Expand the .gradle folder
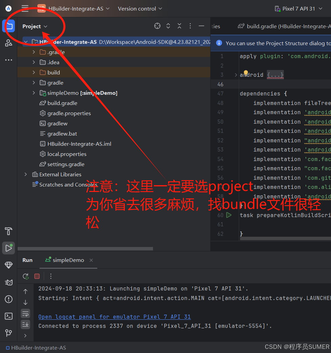The height and width of the screenshot is (353, 331). pos(34,52)
